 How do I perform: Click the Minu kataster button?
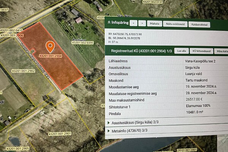coord(221,52)
